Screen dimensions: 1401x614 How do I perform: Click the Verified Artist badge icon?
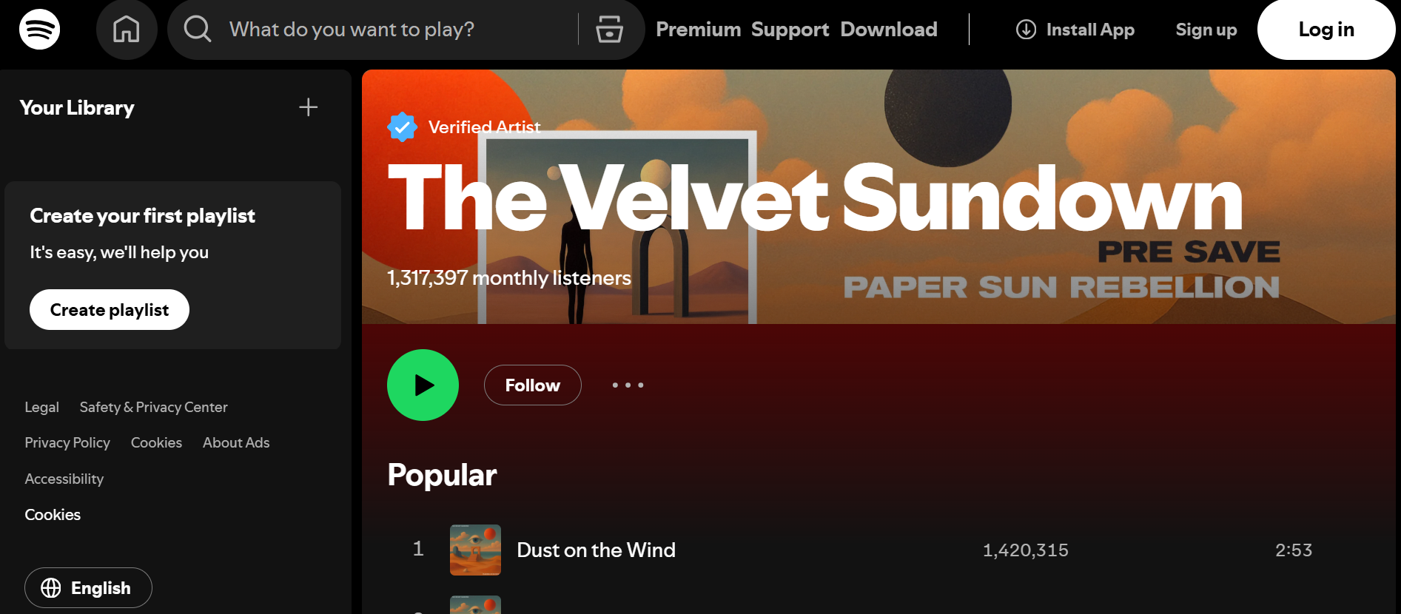[402, 127]
